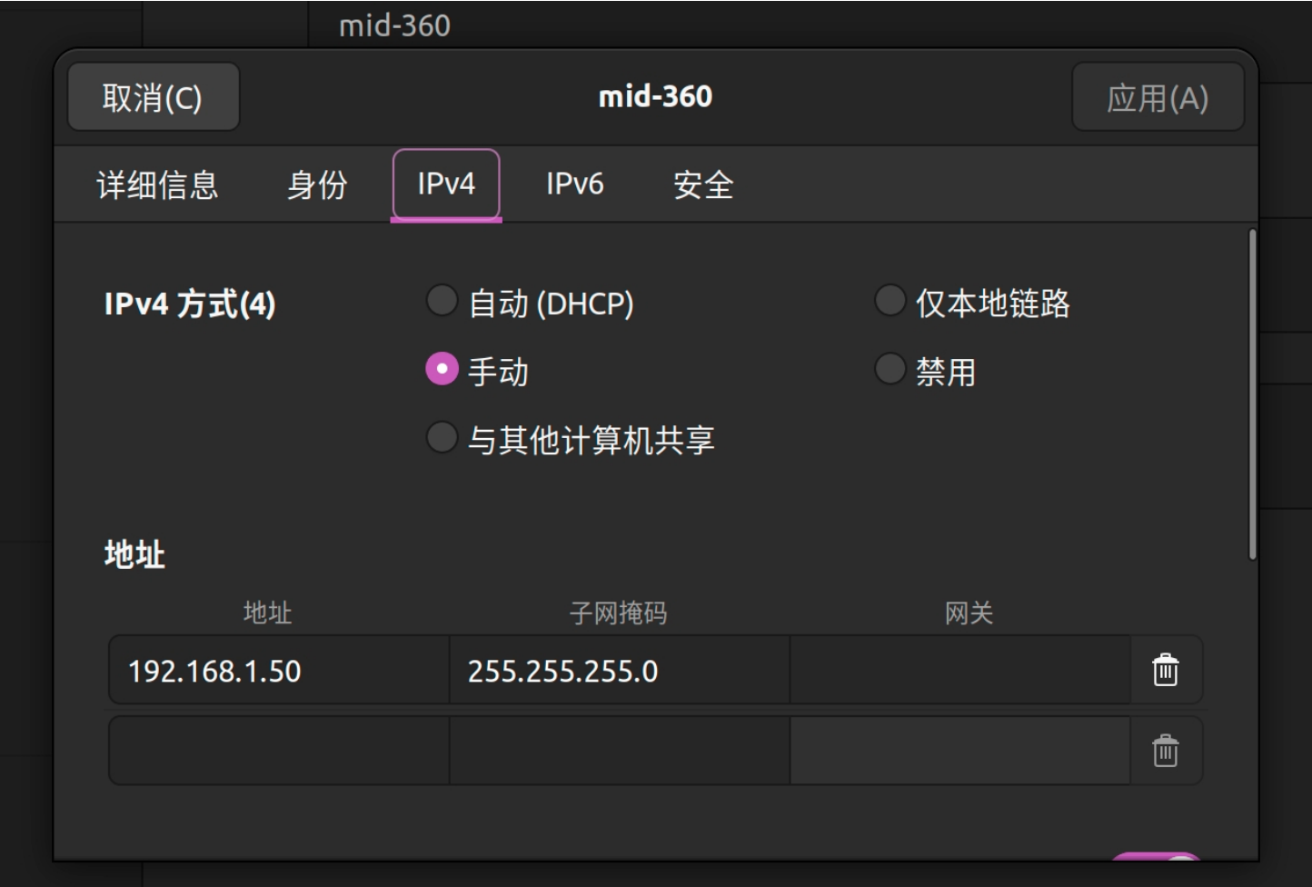Click the empty address field in the second row
The width and height of the screenshot is (1312, 887).
point(278,752)
